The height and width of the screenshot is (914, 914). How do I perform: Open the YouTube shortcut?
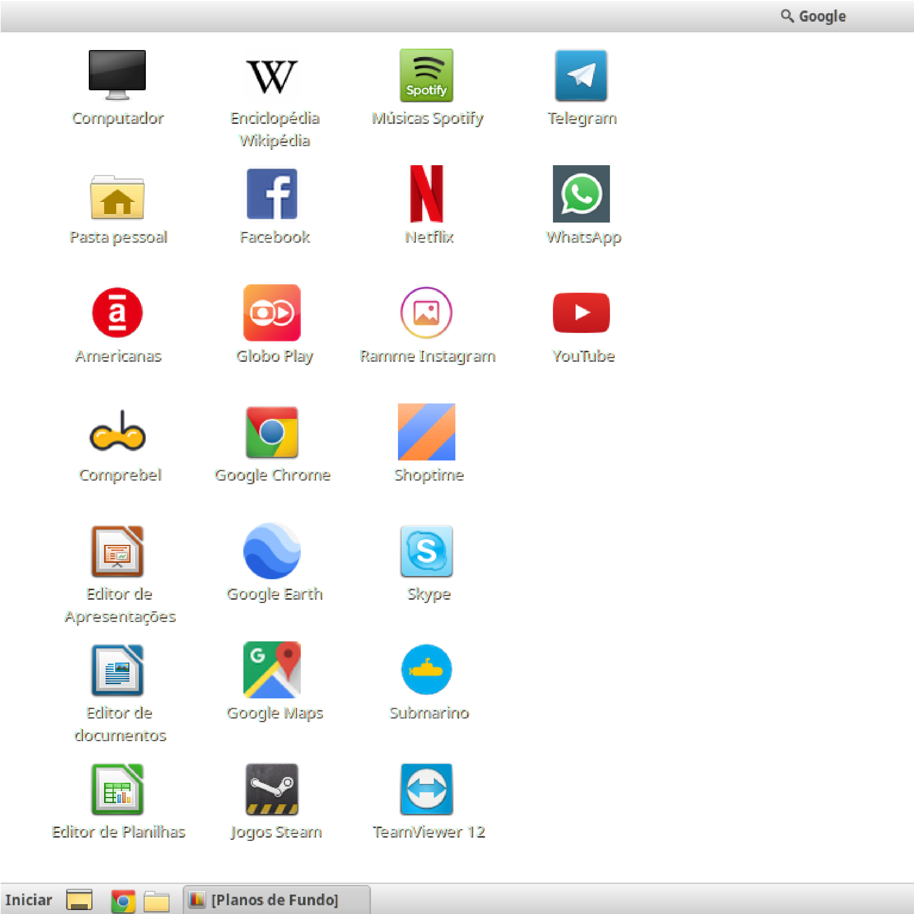581,313
